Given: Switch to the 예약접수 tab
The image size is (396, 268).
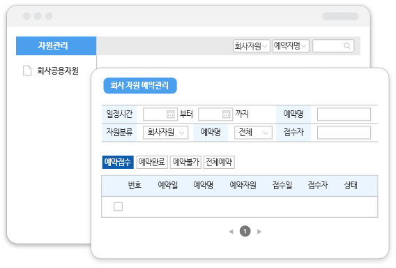Looking at the screenshot, I should (118, 162).
